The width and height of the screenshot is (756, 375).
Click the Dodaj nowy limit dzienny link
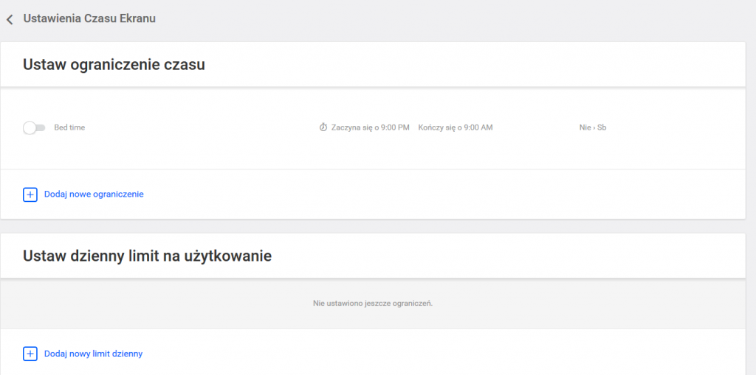pos(93,354)
